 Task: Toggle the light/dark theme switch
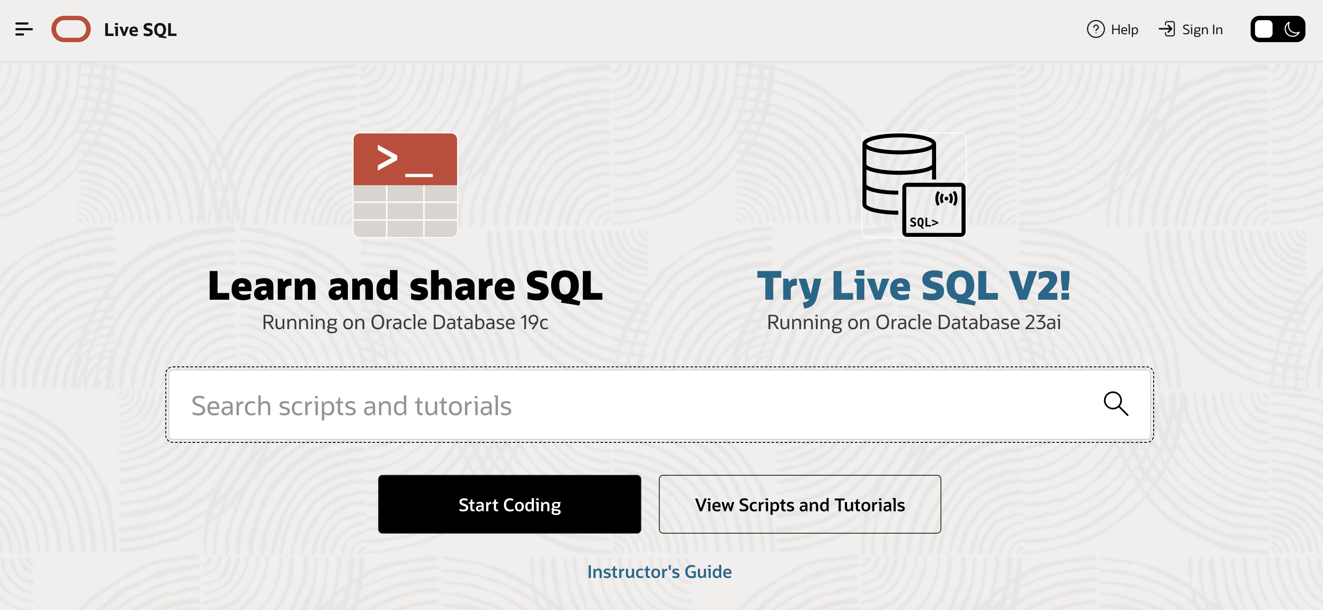pyautogui.click(x=1278, y=29)
